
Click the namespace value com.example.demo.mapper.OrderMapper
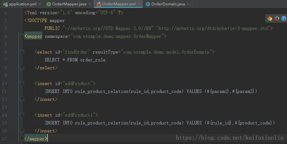117,36
